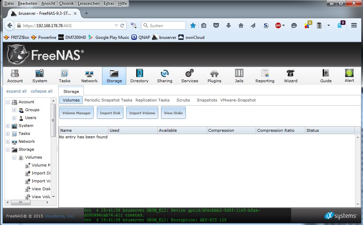
Task: Click the Suchen search field
Action: click(163, 25)
